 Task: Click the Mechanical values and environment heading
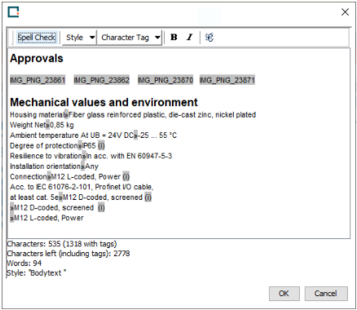coord(104,102)
